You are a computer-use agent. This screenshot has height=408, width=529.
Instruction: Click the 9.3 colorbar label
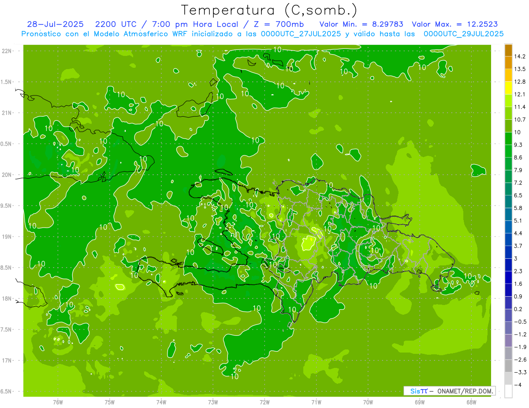coord(518,145)
